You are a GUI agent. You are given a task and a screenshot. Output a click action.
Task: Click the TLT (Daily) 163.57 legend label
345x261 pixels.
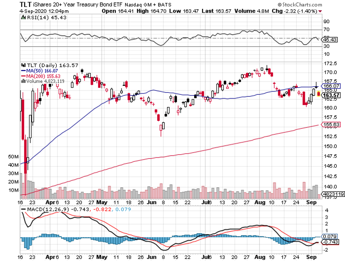pyautogui.click(x=53, y=65)
